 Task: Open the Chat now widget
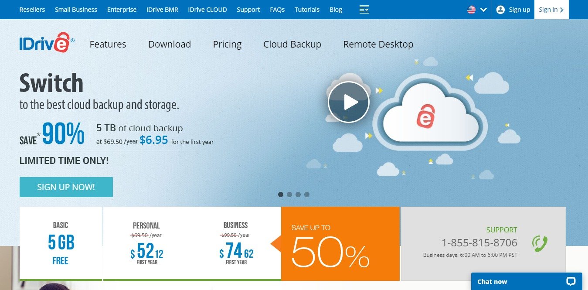click(527, 281)
